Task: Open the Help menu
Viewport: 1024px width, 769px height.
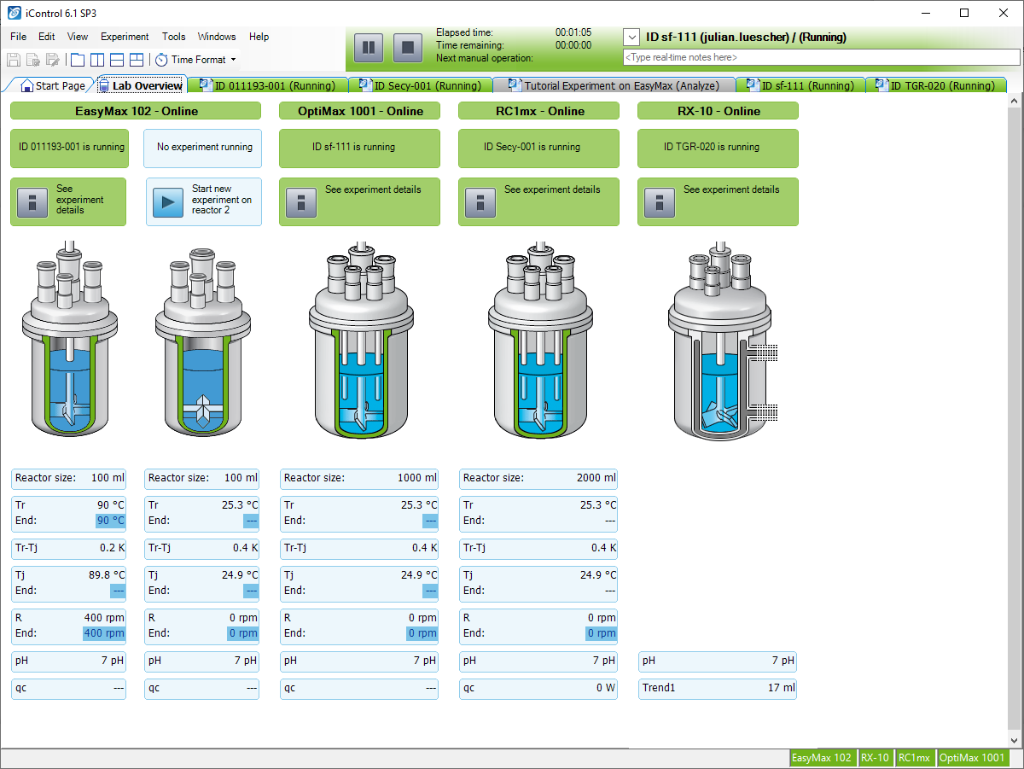Action: [259, 37]
